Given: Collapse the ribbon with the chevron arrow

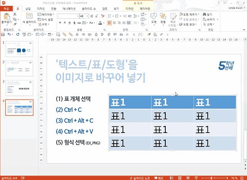Looking at the screenshot, I should [x=244, y=30].
